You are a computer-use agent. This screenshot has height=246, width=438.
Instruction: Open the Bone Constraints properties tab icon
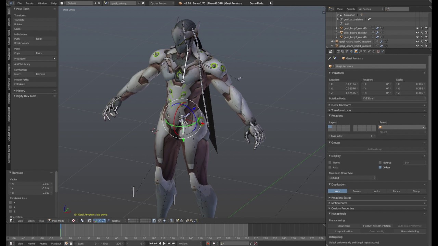(374, 51)
